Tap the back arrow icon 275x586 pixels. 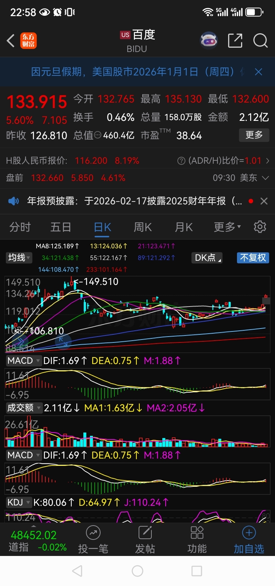11,41
